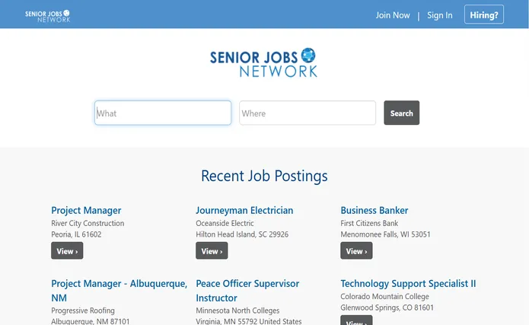Open the Project Manager job title

pyautogui.click(x=86, y=210)
